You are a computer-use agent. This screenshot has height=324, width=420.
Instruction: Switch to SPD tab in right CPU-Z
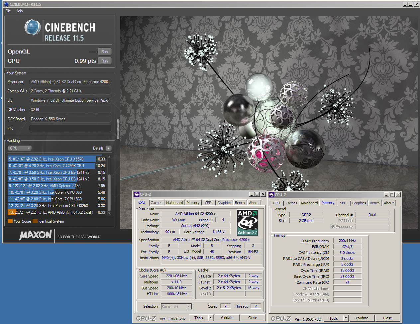coord(343,203)
